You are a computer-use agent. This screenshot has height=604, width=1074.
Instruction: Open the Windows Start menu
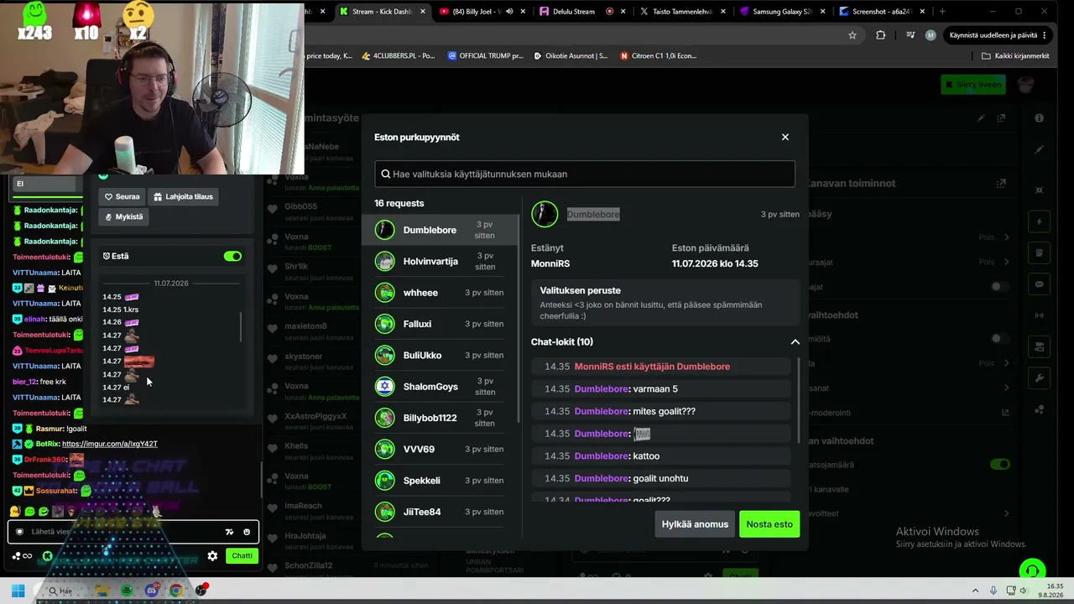pyautogui.click(x=18, y=591)
